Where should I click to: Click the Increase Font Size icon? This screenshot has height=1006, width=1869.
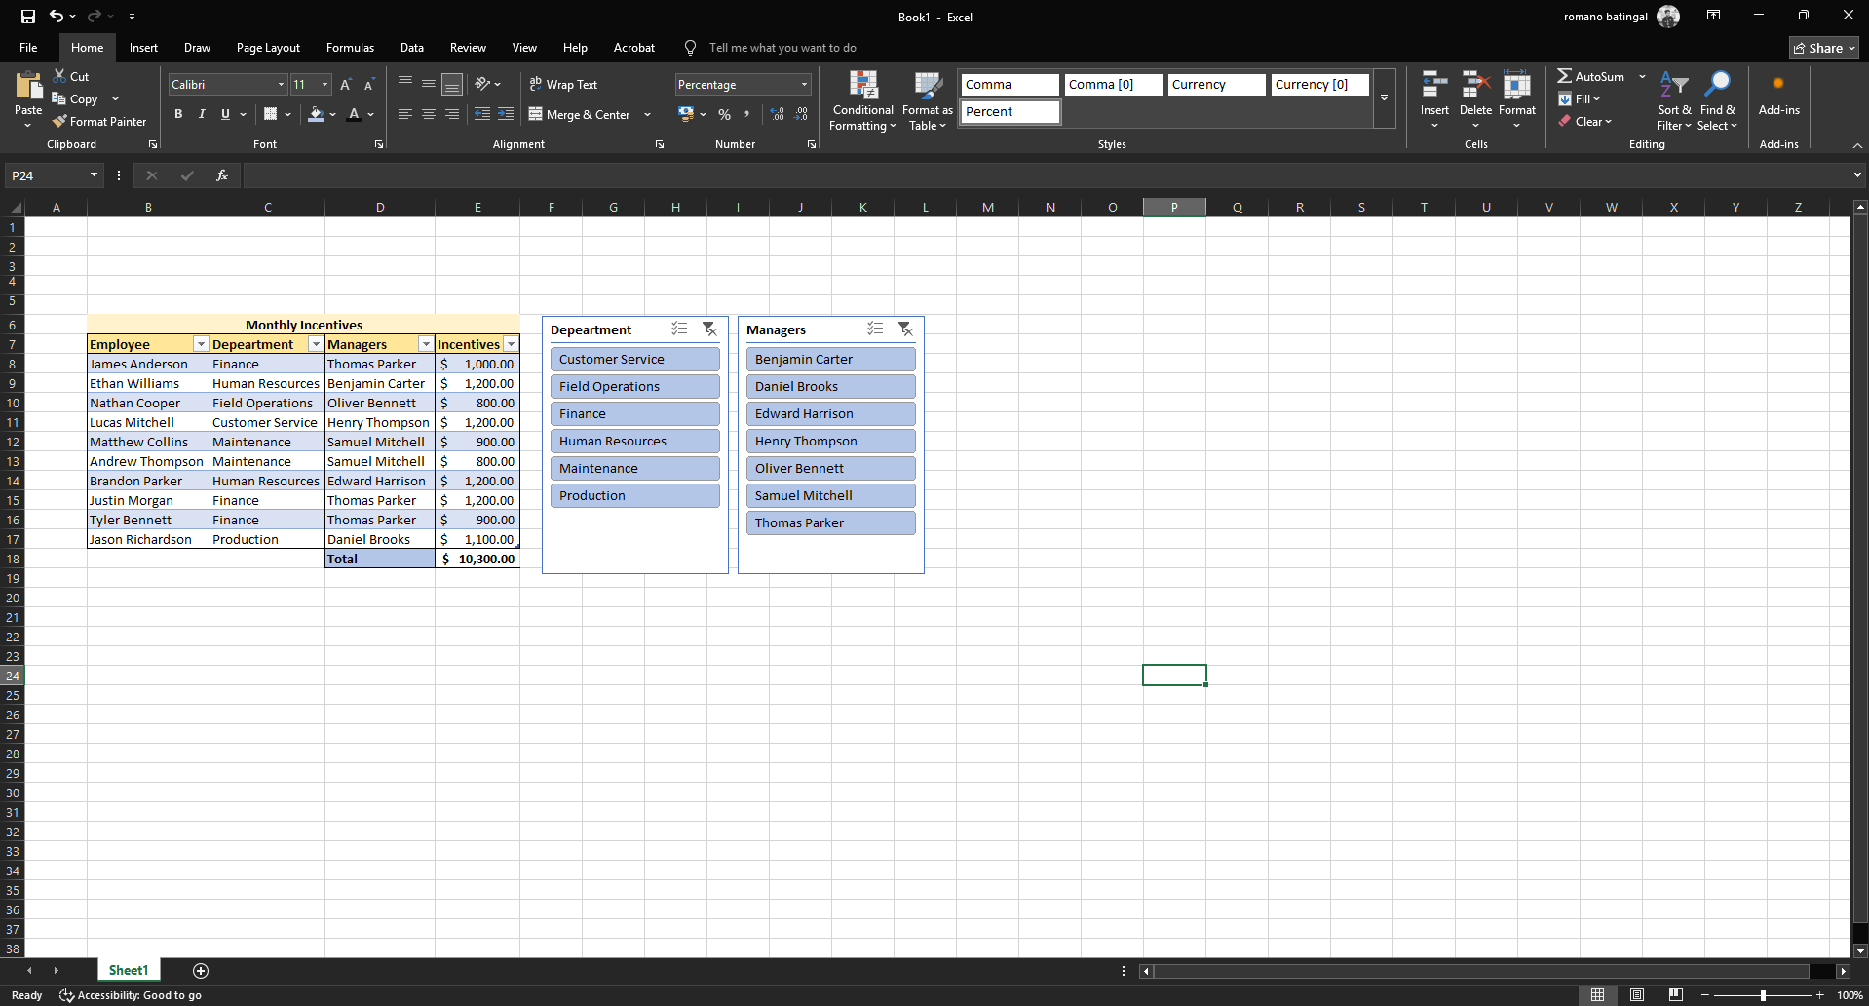(x=346, y=85)
